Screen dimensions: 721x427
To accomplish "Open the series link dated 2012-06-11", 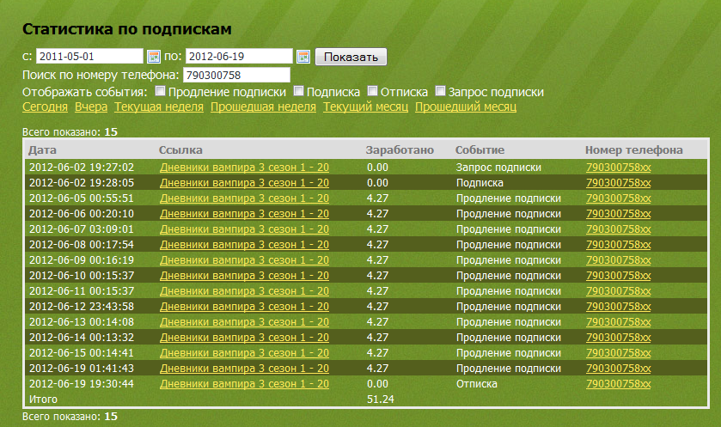I will click(244, 291).
